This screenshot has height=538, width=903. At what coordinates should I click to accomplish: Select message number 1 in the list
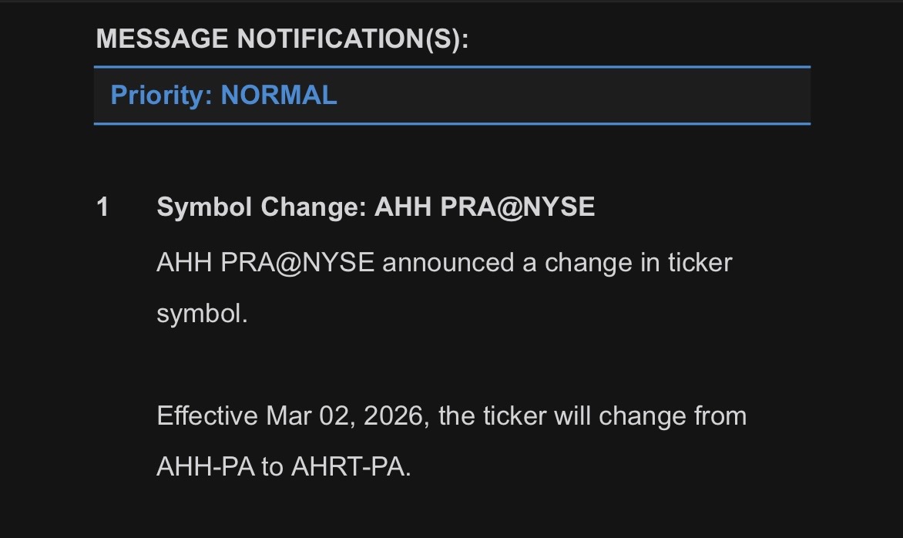(102, 207)
